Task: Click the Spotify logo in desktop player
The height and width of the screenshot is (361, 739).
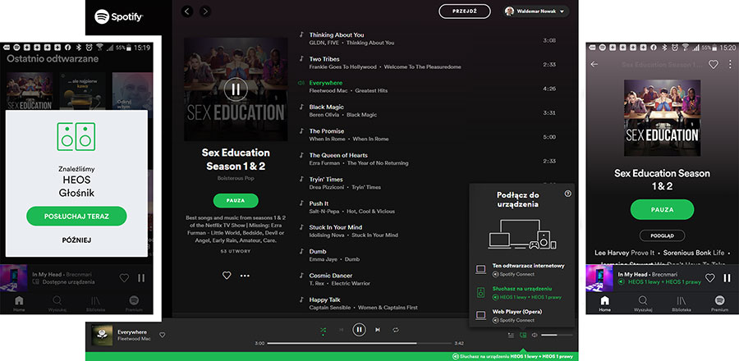Action: pos(119,17)
